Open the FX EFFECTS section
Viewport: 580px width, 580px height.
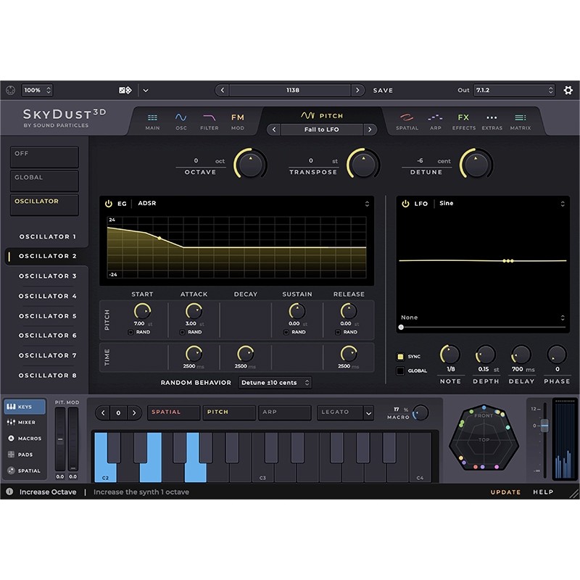[463, 122]
